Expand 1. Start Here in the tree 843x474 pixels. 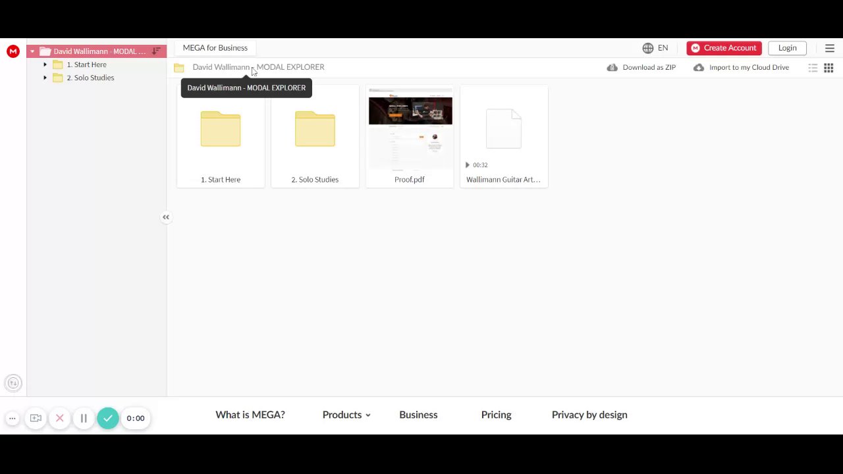pyautogui.click(x=45, y=65)
